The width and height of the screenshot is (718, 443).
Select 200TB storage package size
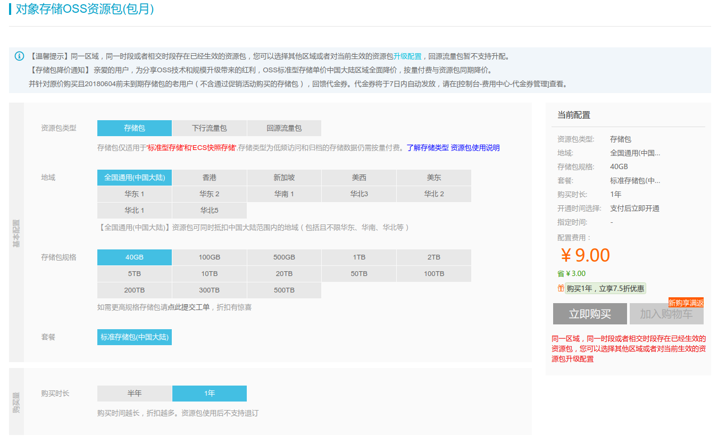coord(135,290)
